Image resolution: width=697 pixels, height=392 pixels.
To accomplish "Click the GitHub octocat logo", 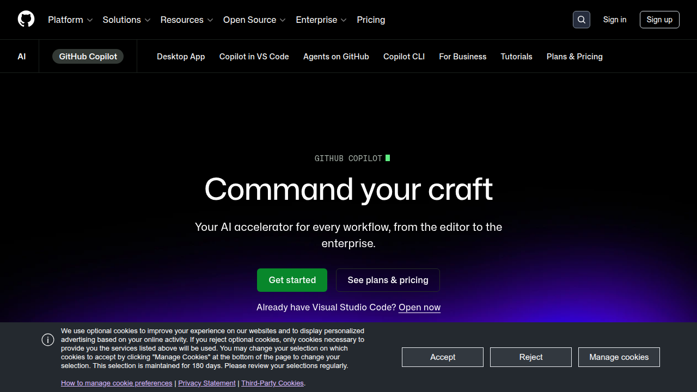I will (26, 20).
